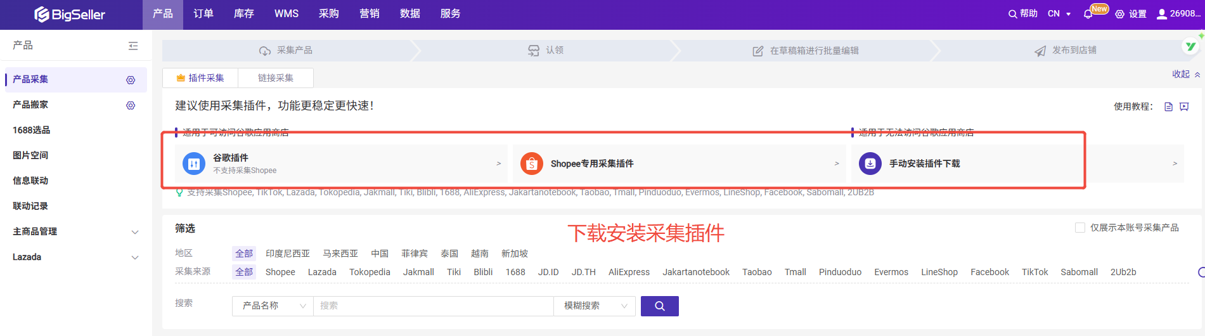The image size is (1205, 336).
Task: Open the search icon beside 帮助
Action: (x=1012, y=14)
